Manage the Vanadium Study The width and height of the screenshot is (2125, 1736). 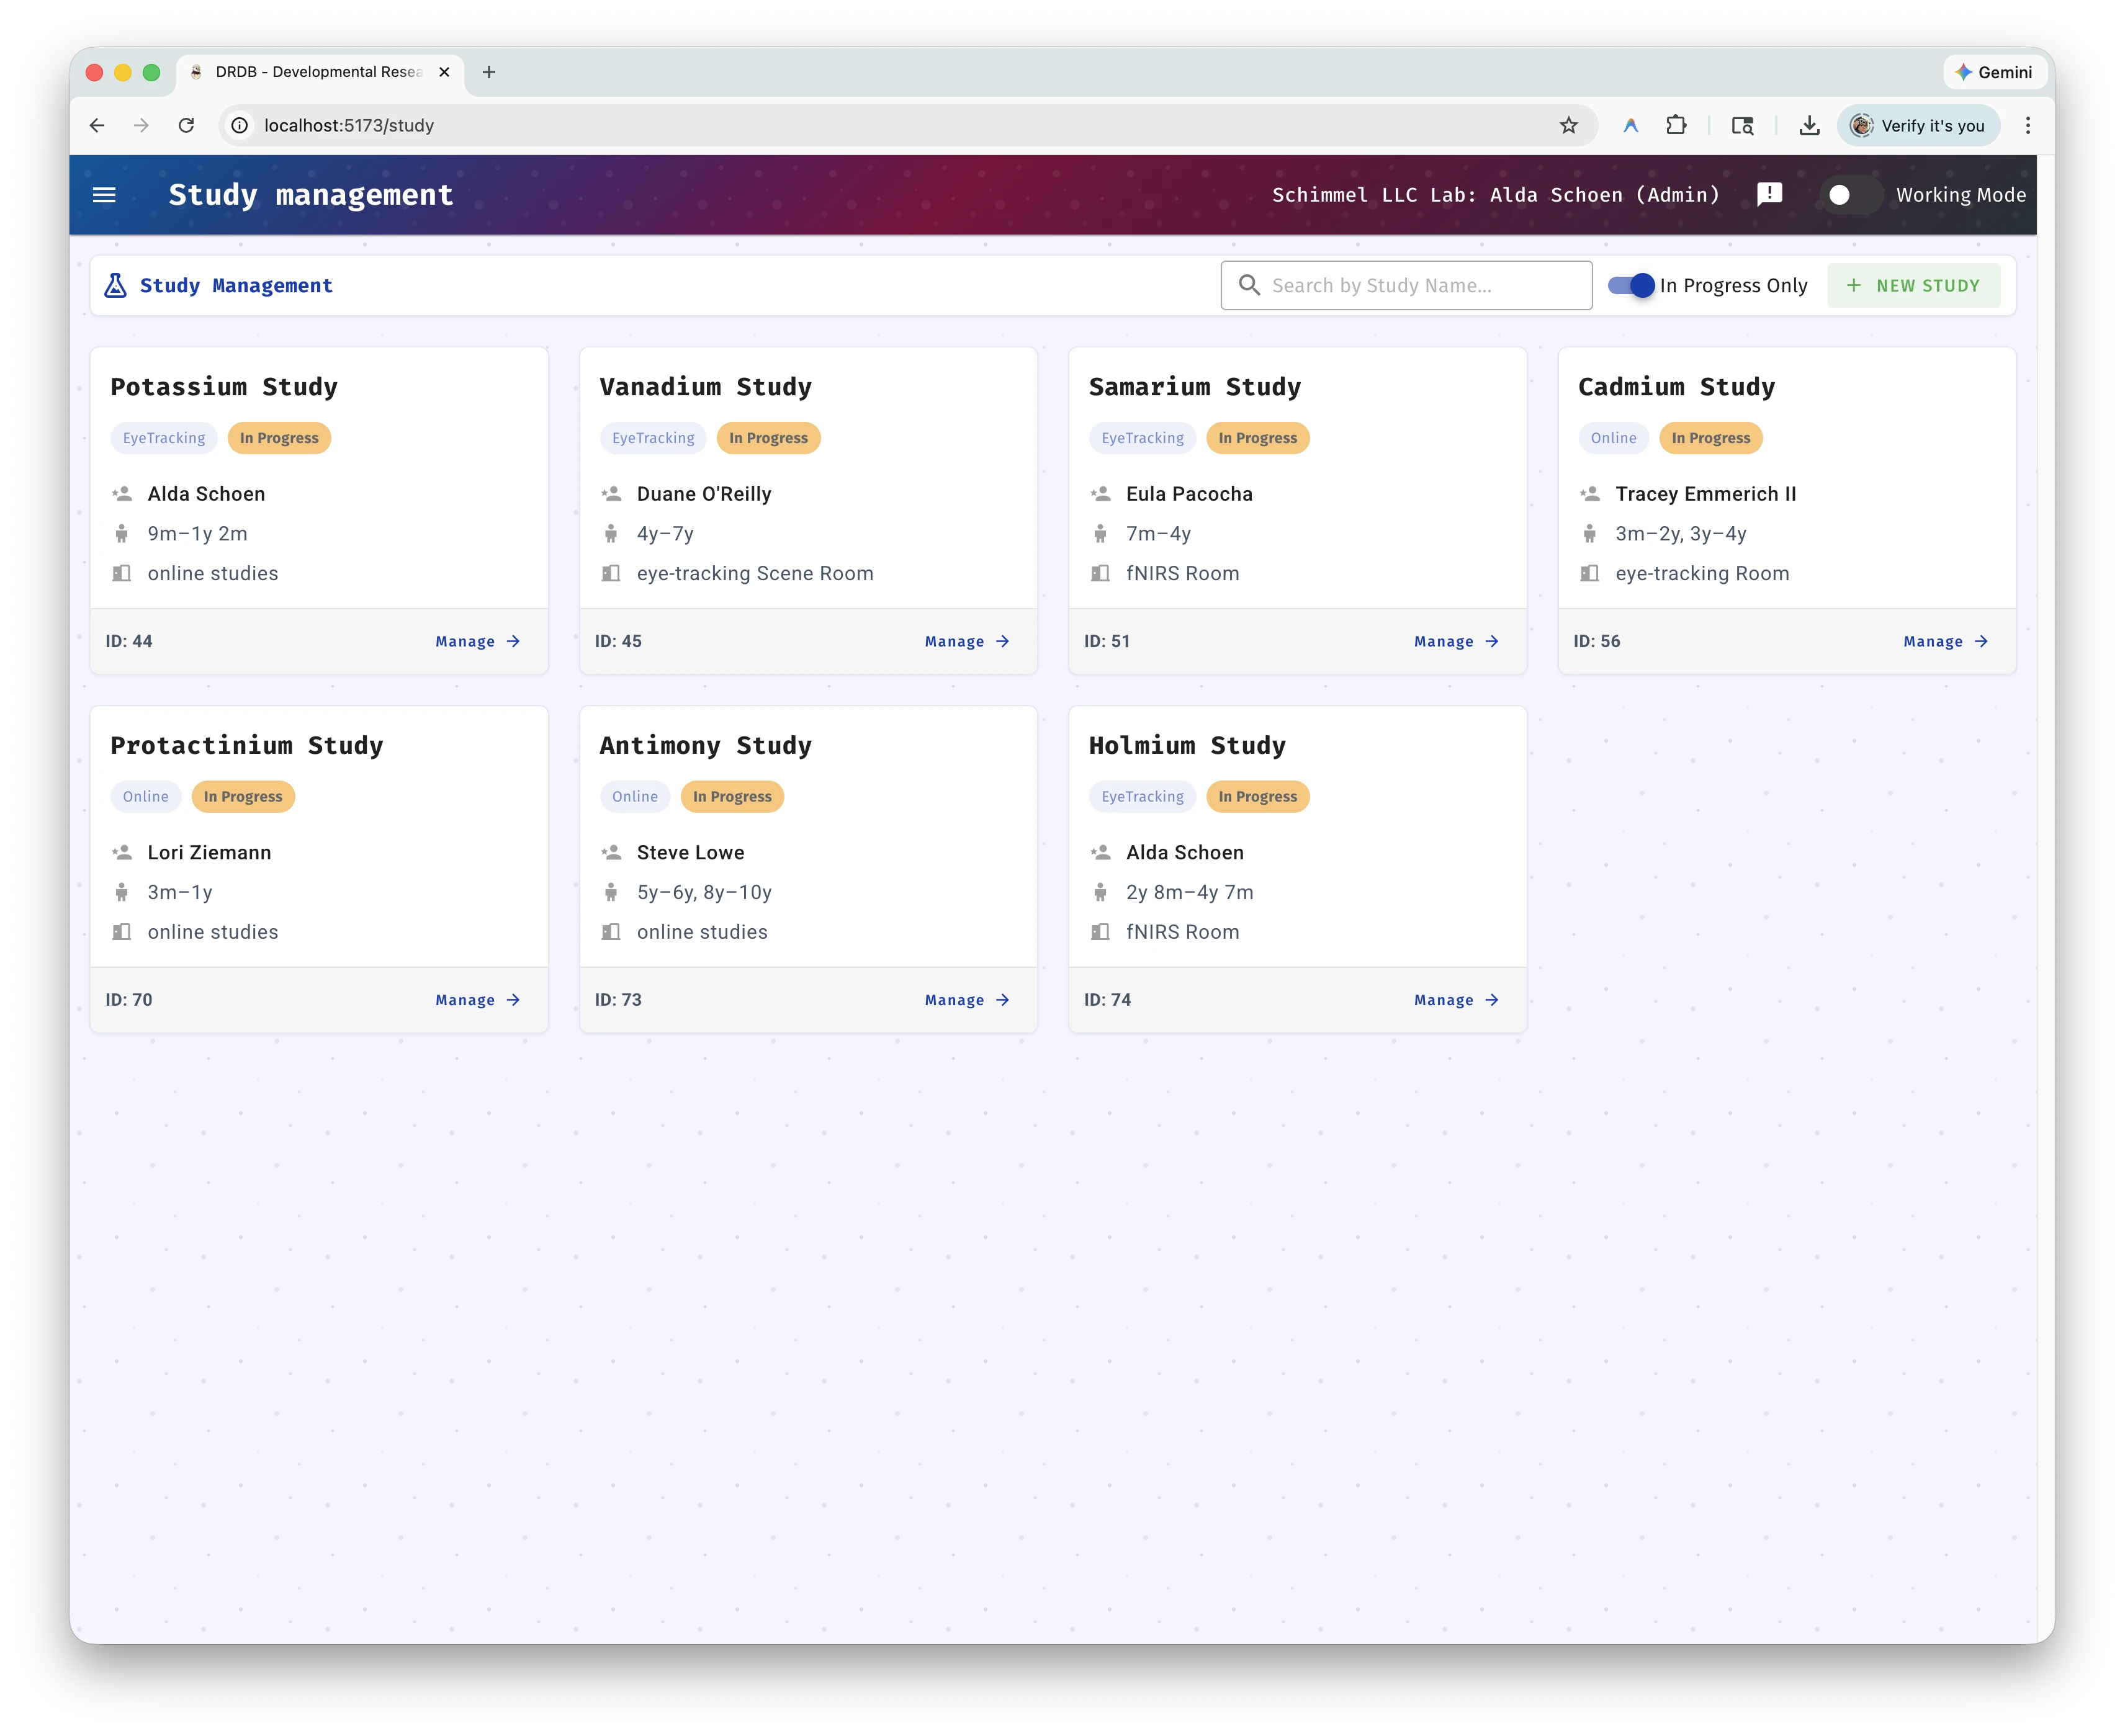point(967,641)
